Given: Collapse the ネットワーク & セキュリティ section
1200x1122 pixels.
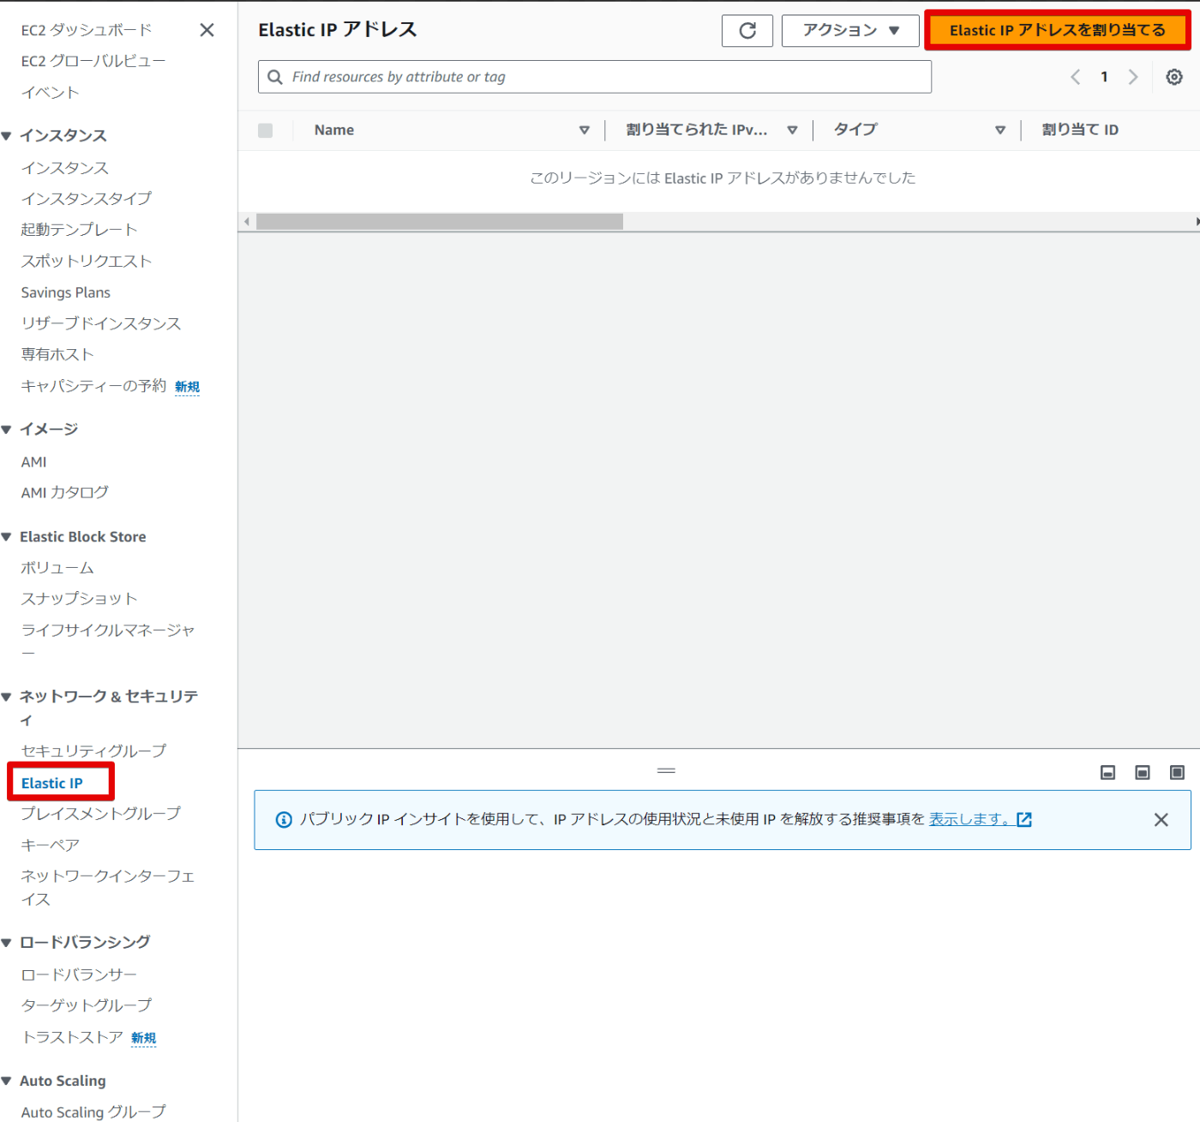Looking at the screenshot, I should click(x=7, y=697).
